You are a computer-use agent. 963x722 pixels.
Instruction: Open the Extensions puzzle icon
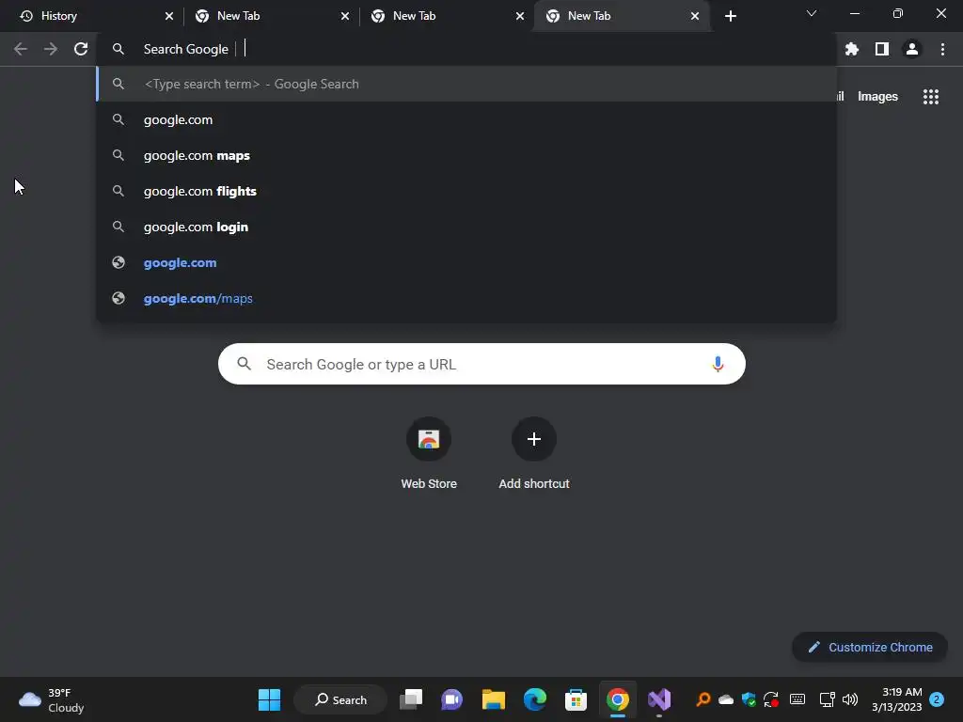852,49
